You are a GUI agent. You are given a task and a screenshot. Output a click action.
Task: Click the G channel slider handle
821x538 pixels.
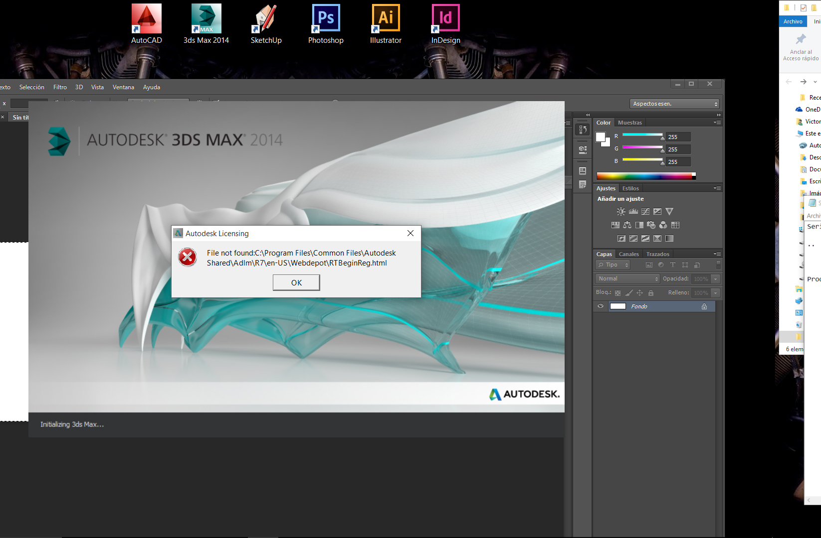pos(662,150)
